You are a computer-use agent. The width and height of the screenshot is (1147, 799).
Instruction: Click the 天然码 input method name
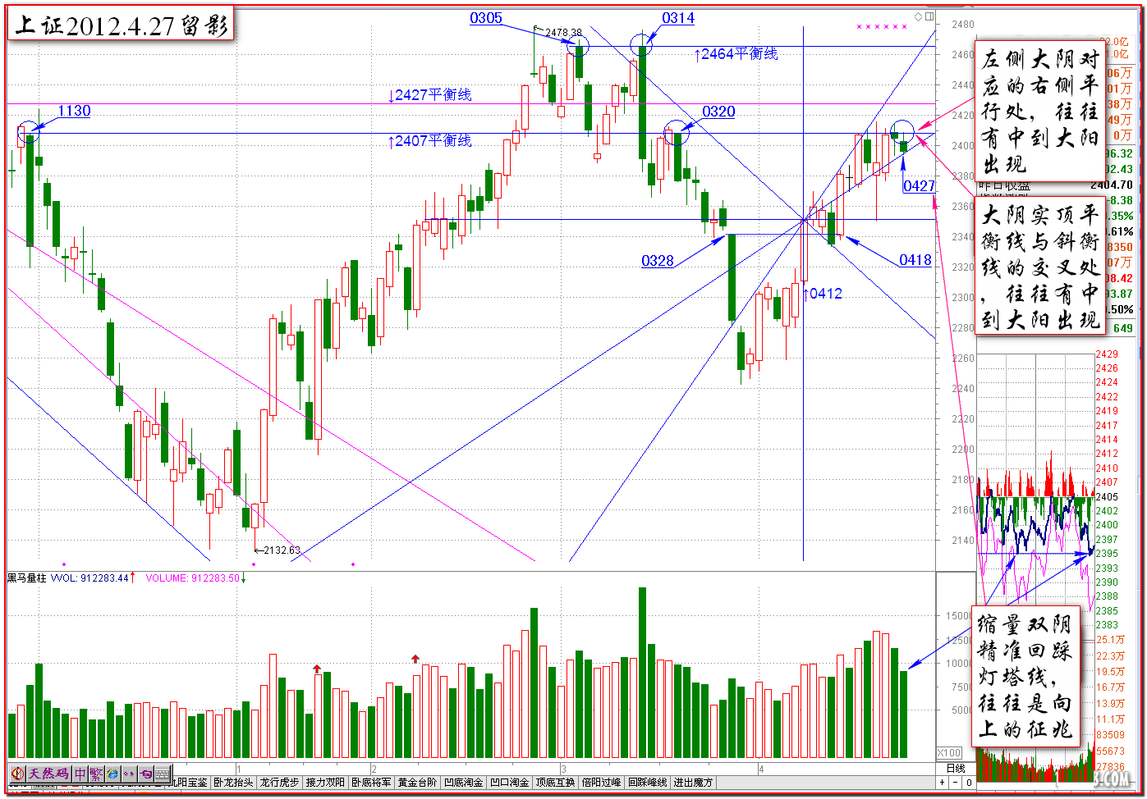[48, 774]
